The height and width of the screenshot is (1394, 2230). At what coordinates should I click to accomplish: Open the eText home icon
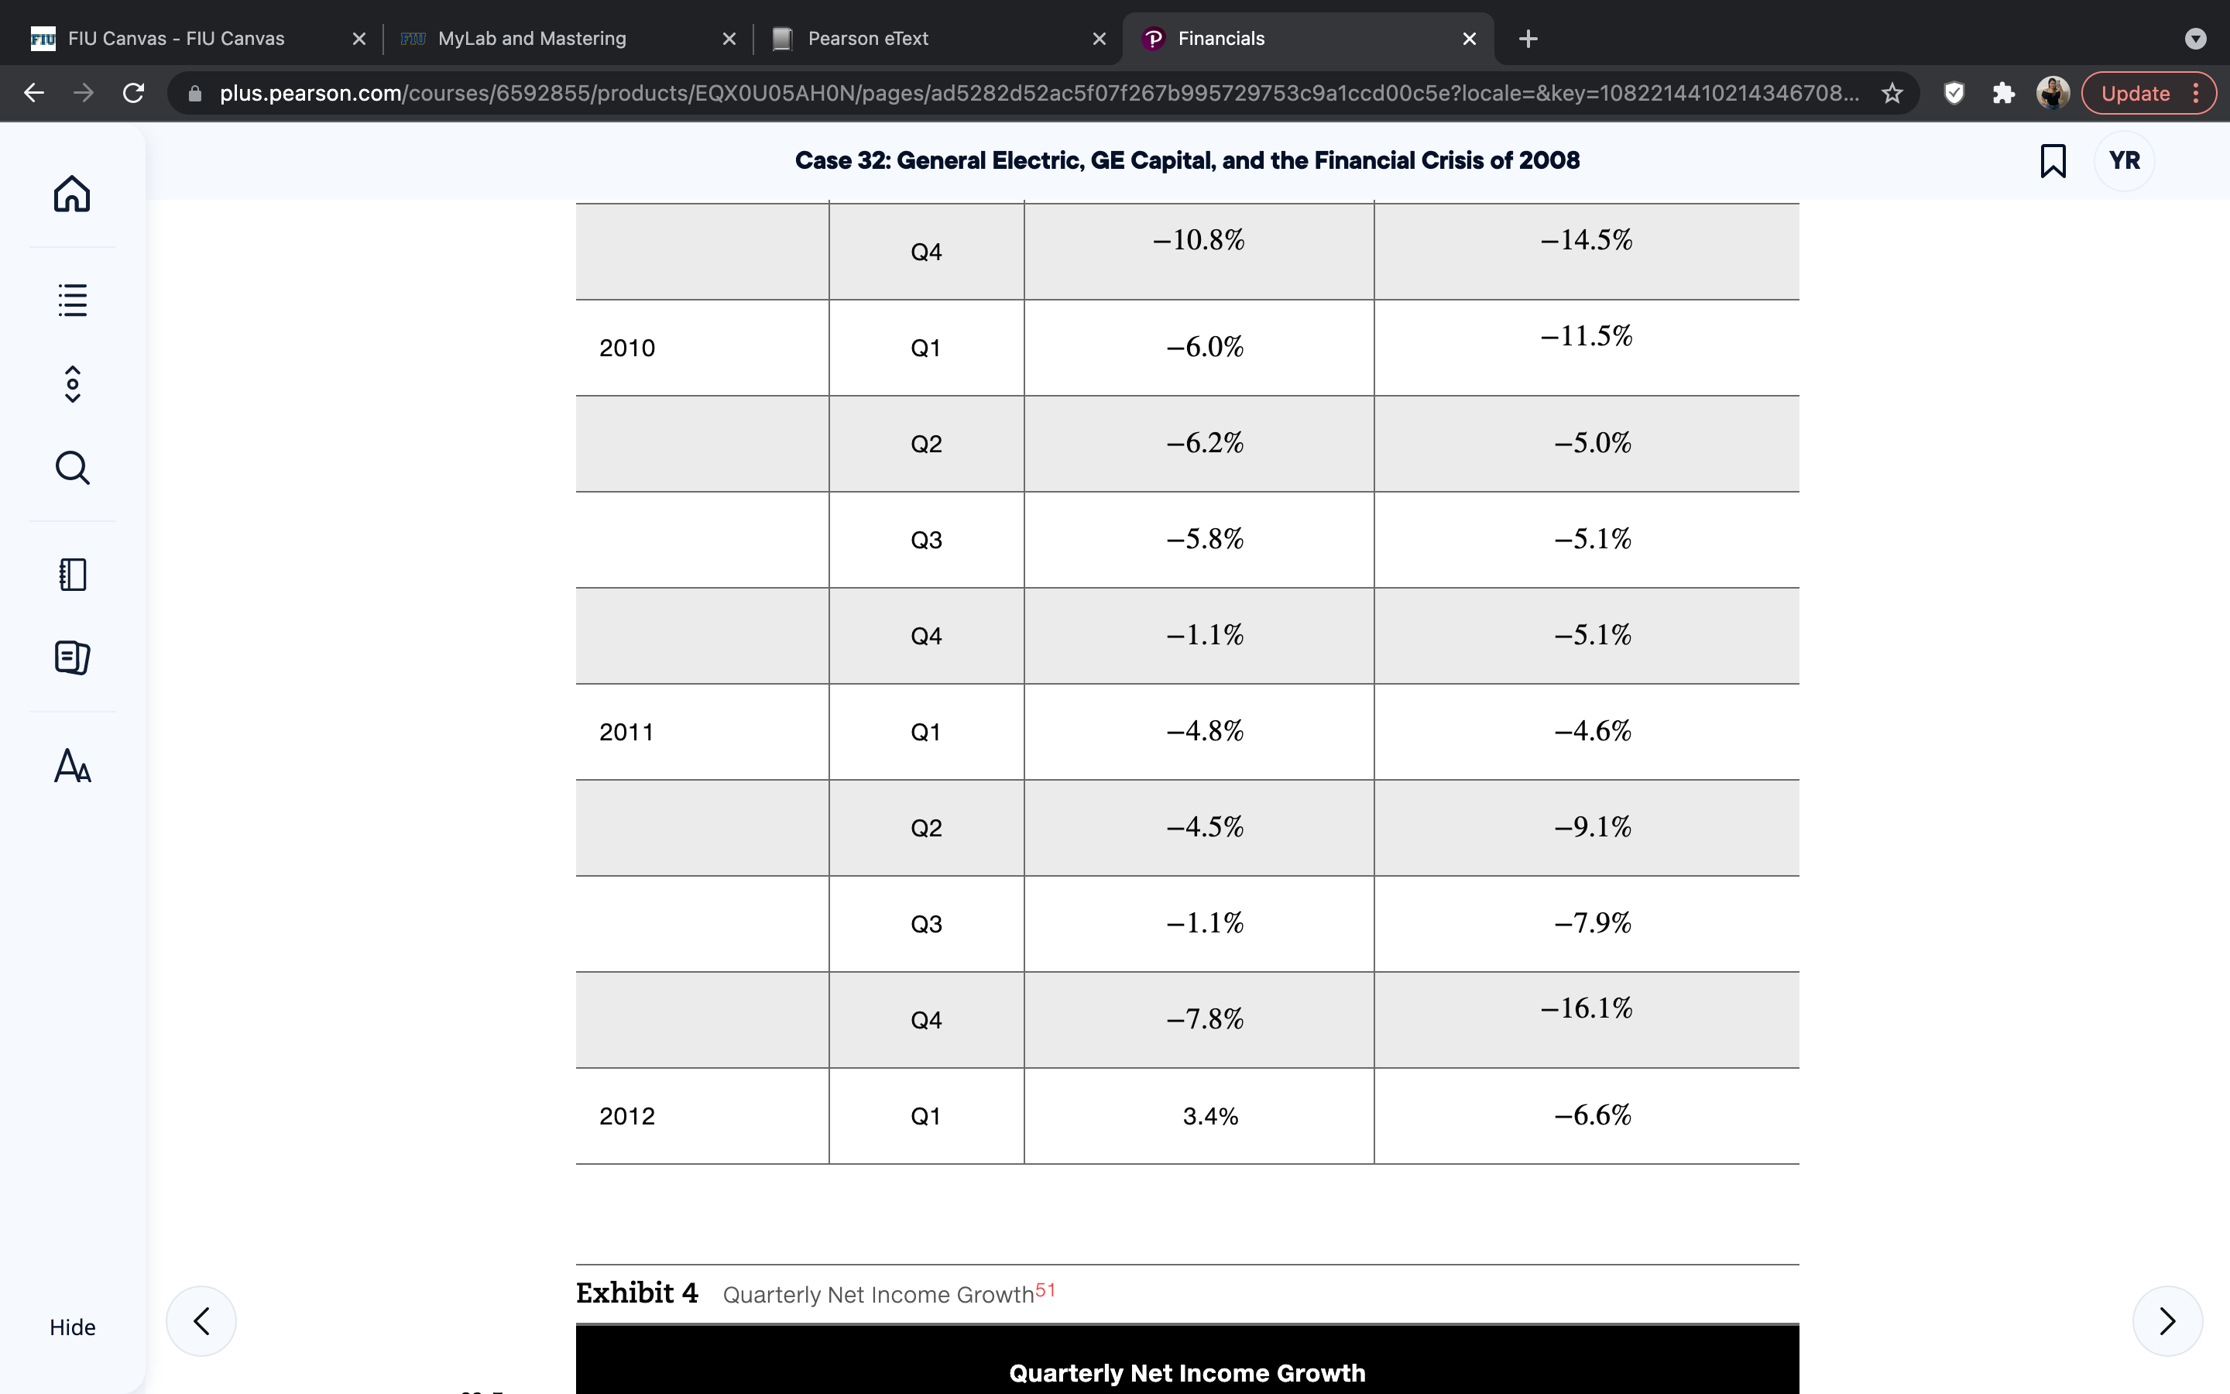(72, 194)
